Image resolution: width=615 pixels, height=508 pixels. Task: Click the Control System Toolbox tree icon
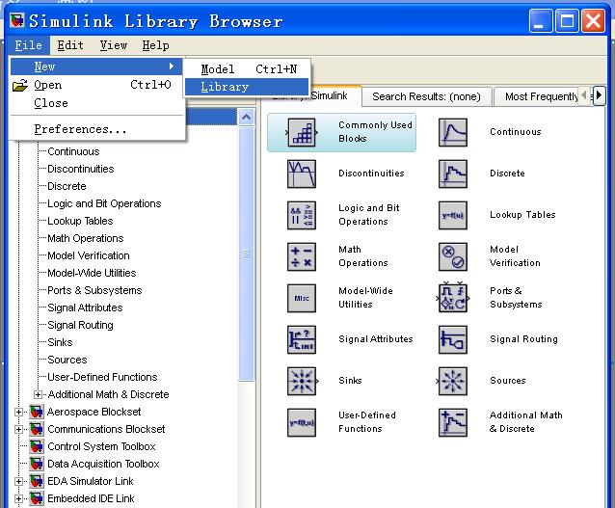[x=37, y=446]
